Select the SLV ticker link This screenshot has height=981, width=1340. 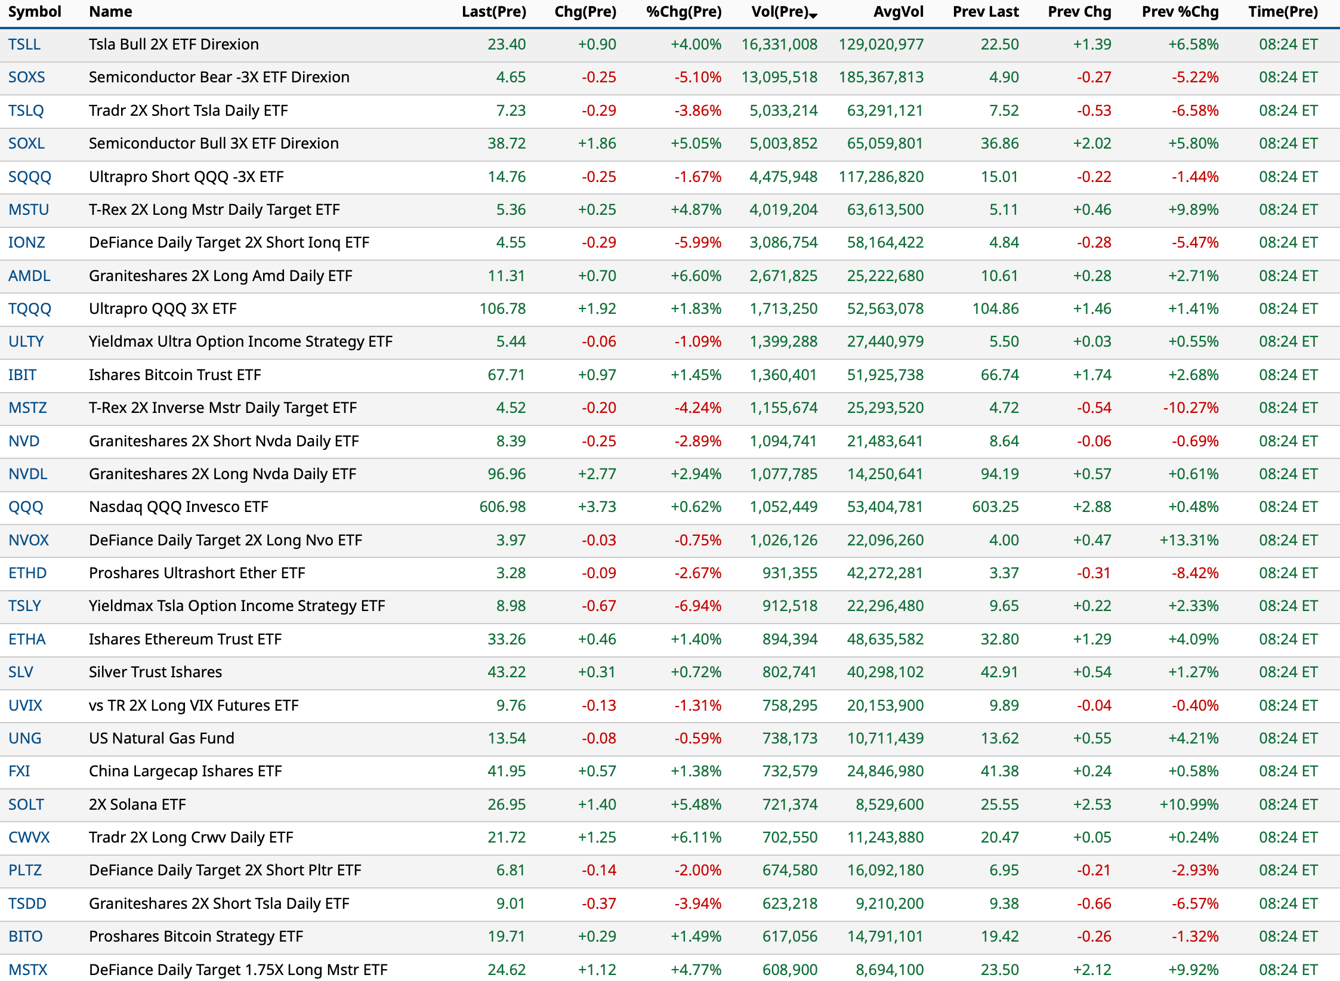pyautogui.click(x=21, y=672)
